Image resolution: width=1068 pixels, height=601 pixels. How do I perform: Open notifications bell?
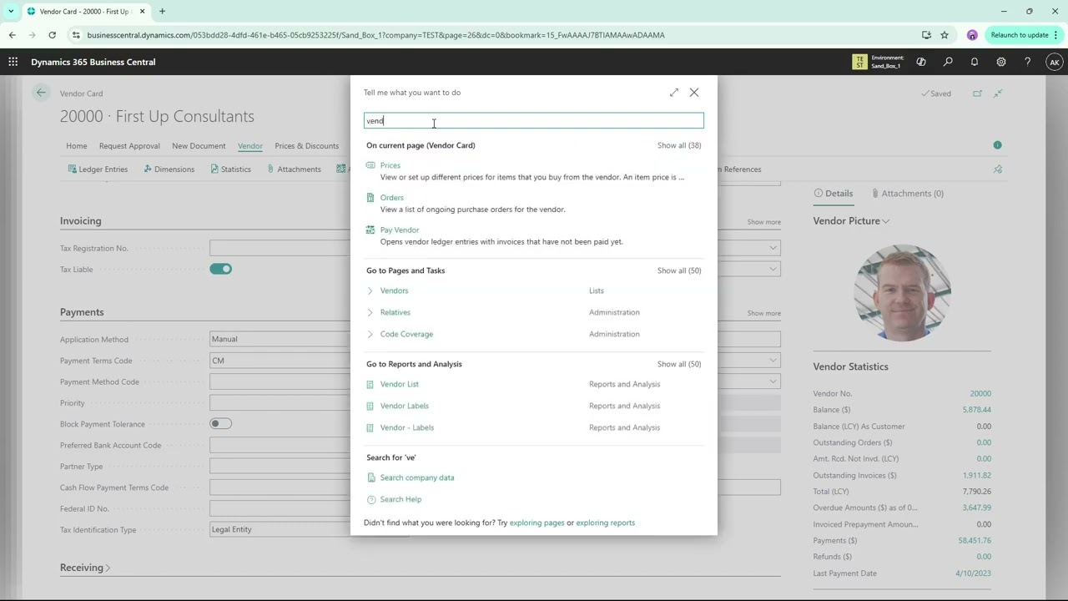(x=975, y=62)
